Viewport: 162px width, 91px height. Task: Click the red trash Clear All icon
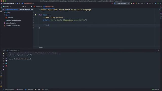pos(6,66)
